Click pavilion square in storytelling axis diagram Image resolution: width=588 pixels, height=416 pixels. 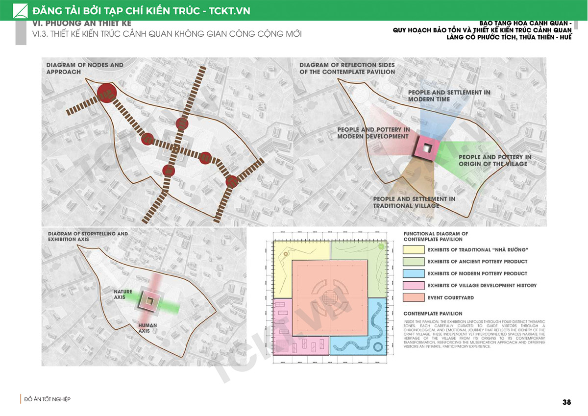click(x=150, y=300)
